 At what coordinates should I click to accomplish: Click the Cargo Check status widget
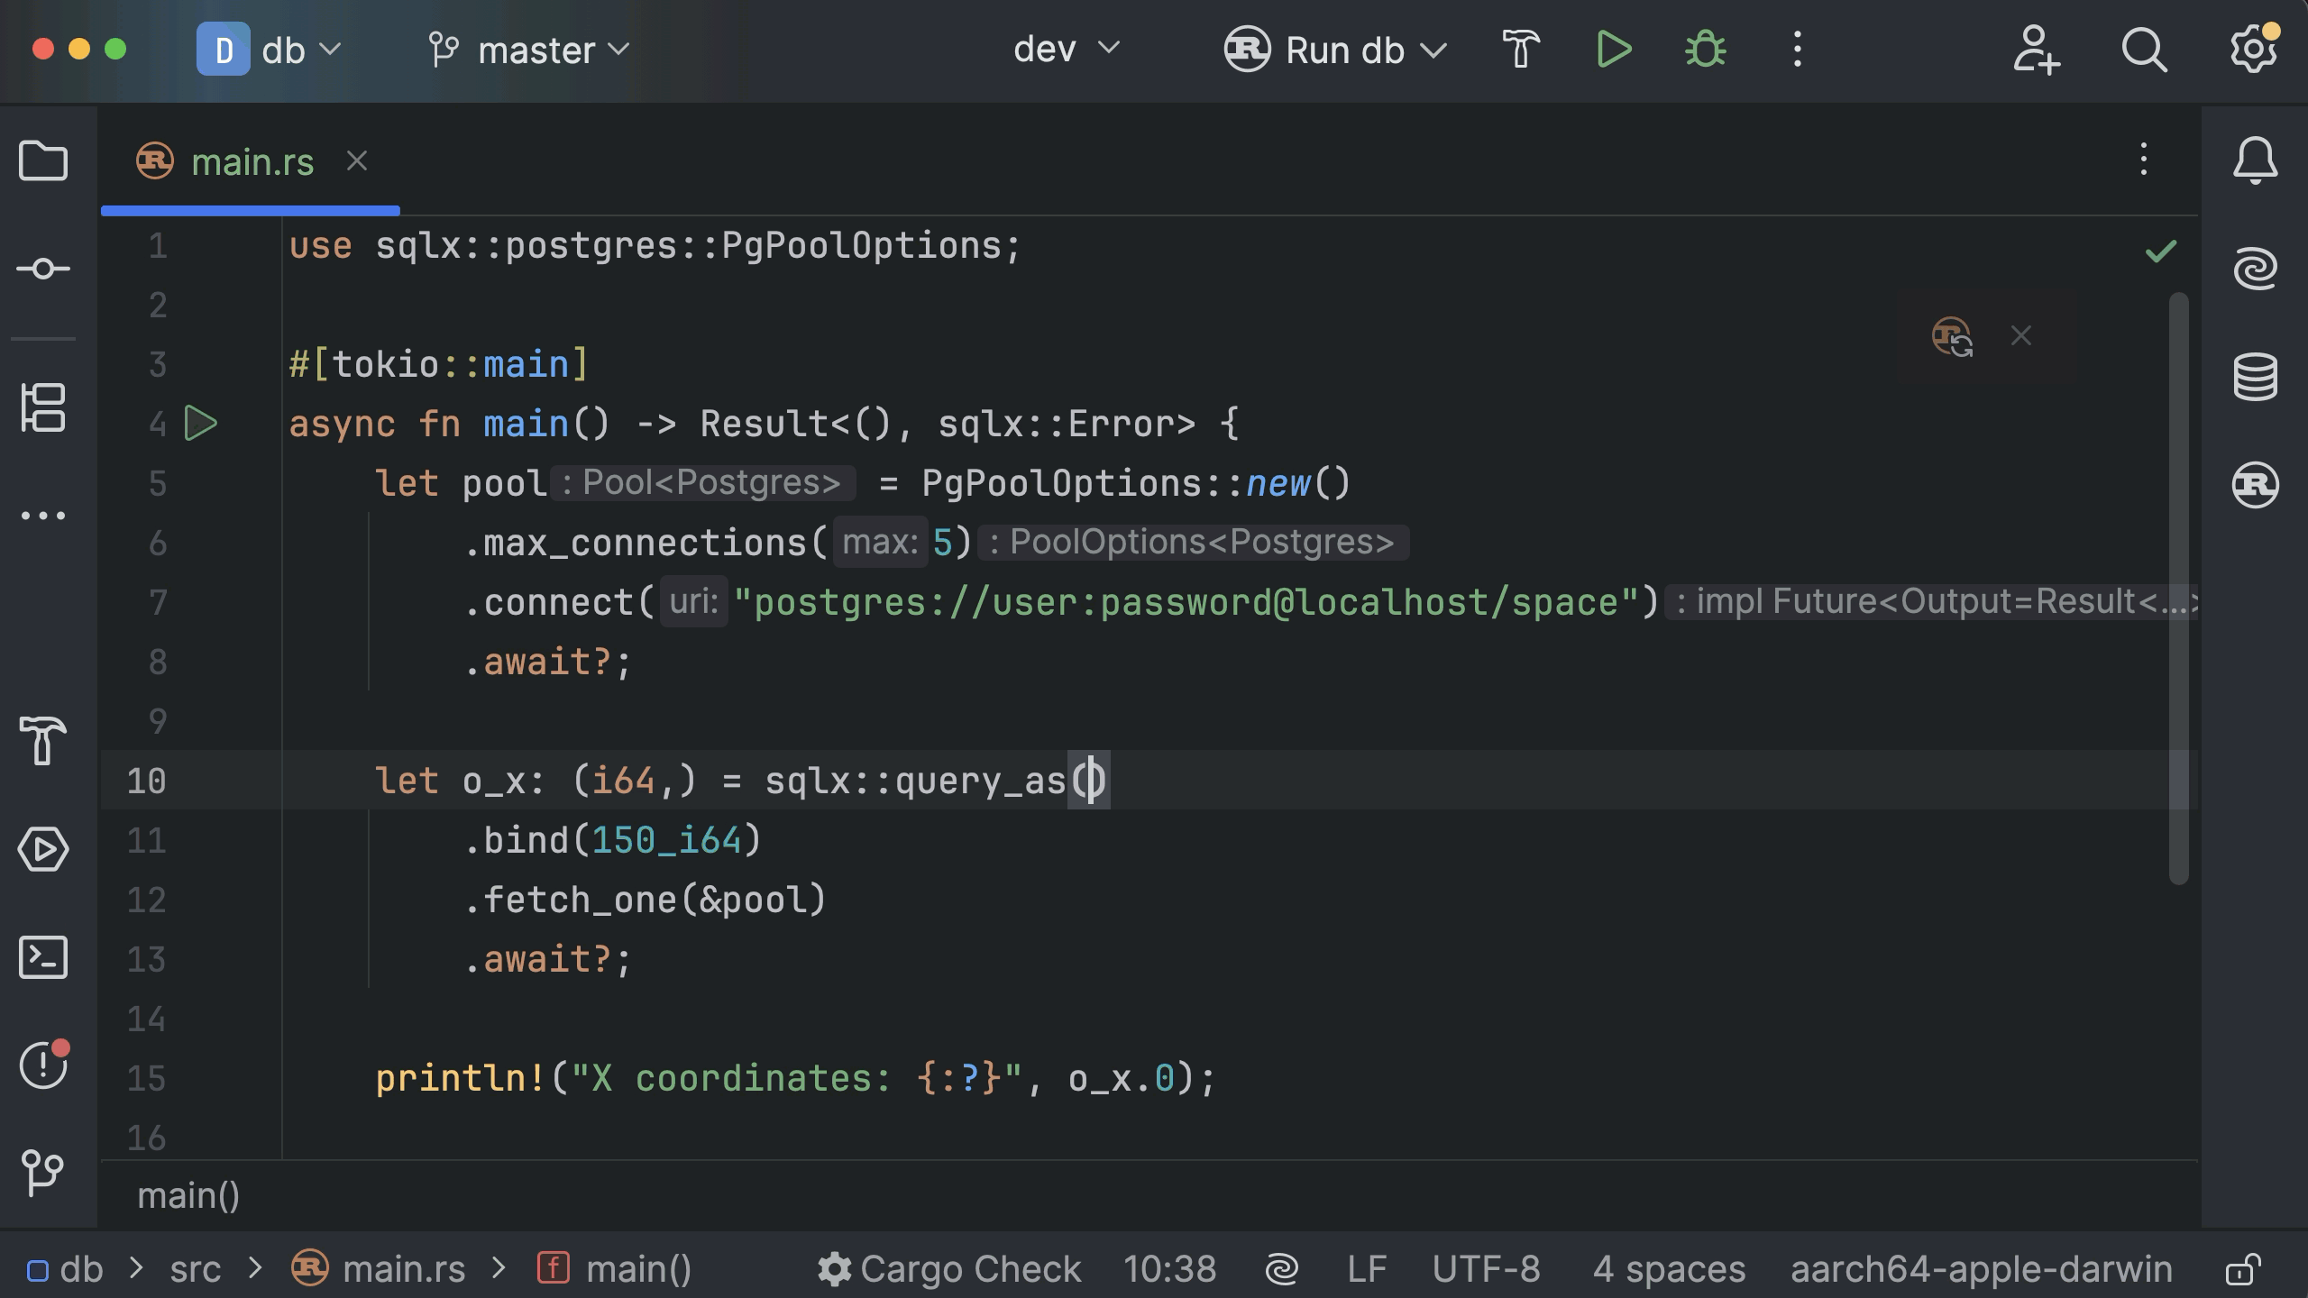click(948, 1269)
